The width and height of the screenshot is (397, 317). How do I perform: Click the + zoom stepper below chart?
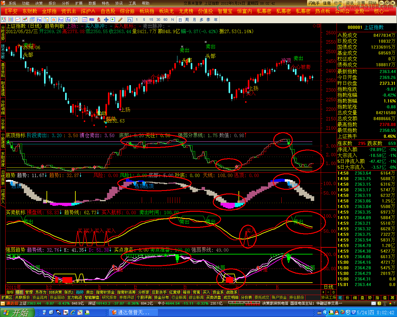coord(323,292)
